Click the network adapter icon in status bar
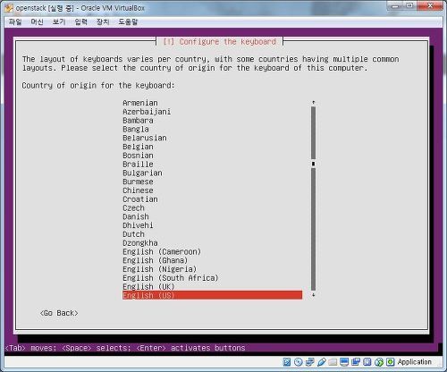This screenshot has width=447, height=372. tap(310, 362)
